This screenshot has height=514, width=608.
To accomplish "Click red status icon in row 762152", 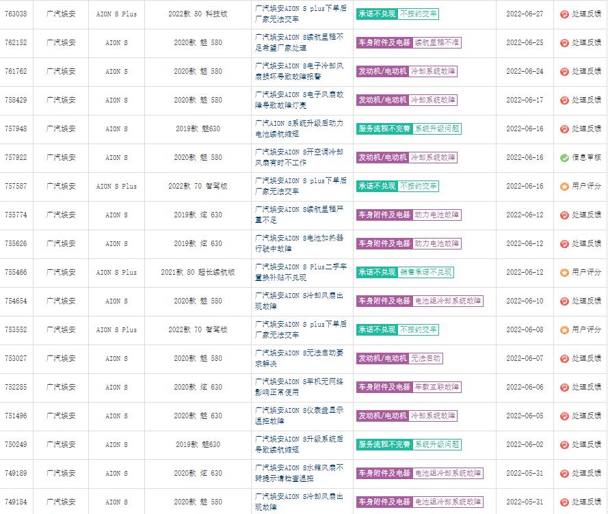I will pyautogui.click(x=564, y=43).
